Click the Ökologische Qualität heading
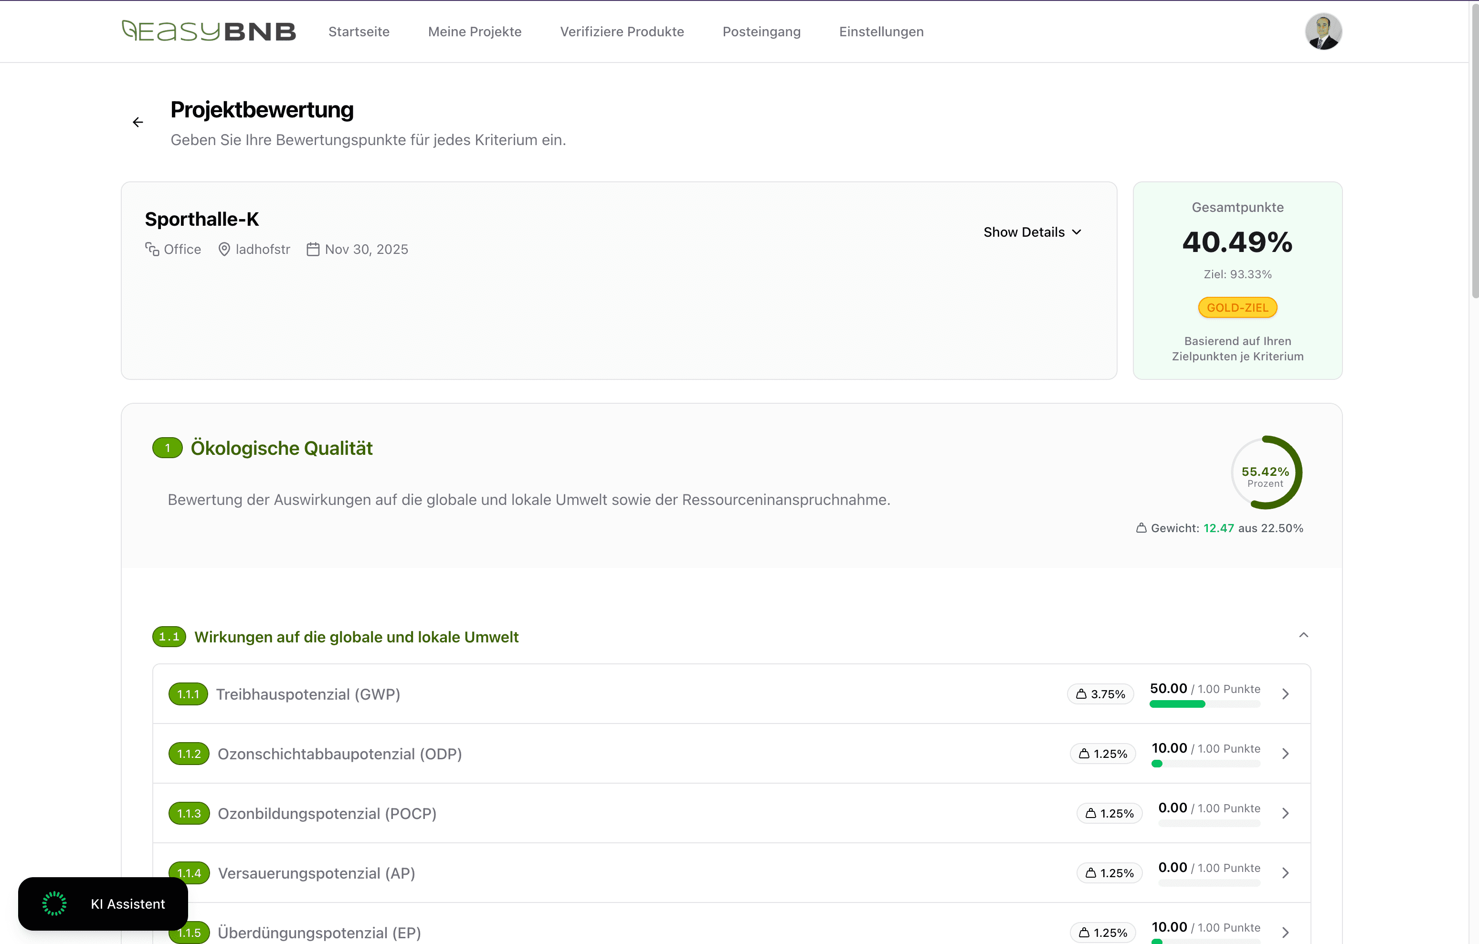This screenshot has width=1479, height=944. [281, 448]
